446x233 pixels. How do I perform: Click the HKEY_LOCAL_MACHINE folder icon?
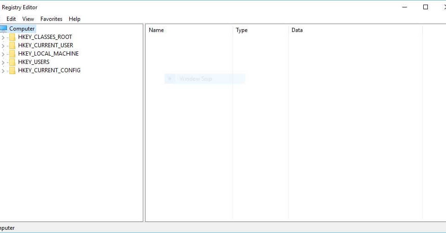[12, 54]
